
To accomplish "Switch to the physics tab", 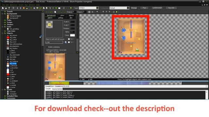I will point(71,15).
